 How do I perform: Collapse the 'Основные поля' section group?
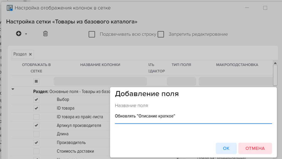[13, 89]
